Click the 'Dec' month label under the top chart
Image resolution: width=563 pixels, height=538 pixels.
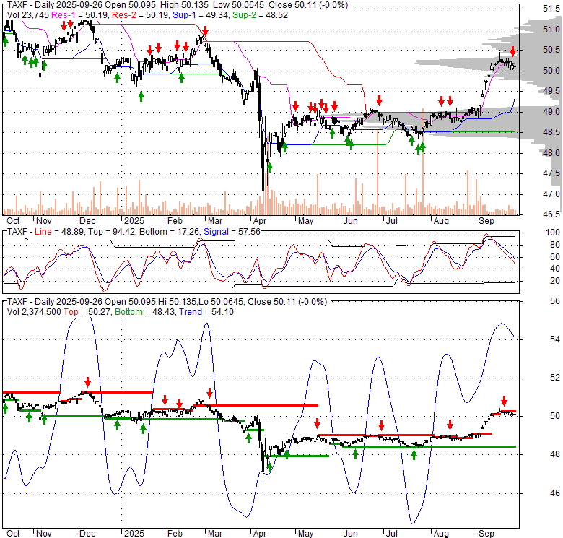pos(87,221)
